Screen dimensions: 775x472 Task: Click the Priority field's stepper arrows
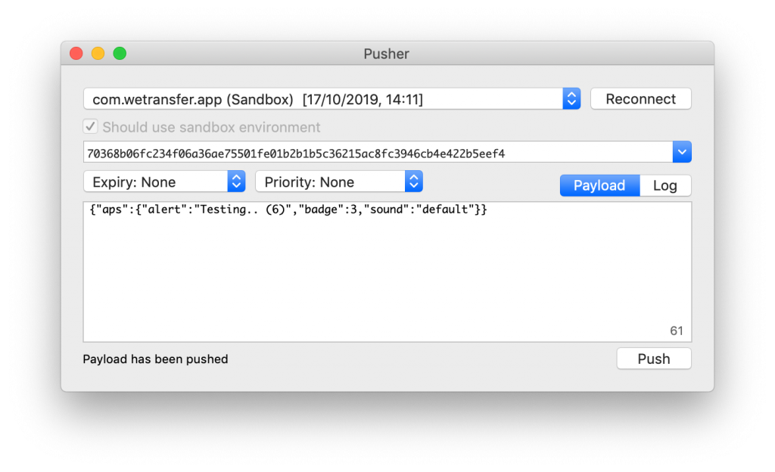tap(413, 181)
